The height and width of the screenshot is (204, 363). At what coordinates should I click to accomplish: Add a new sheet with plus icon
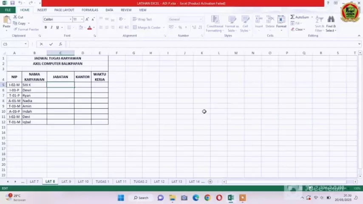(210, 181)
